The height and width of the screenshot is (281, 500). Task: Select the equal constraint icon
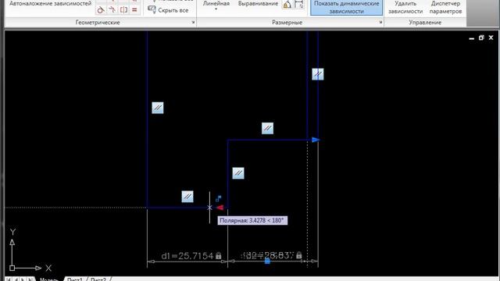(x=134, y=9)
